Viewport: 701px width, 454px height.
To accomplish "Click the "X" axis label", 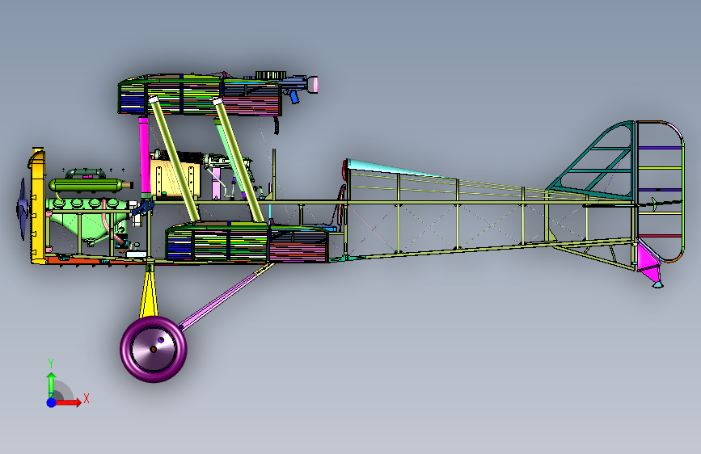I will (87, 398).
